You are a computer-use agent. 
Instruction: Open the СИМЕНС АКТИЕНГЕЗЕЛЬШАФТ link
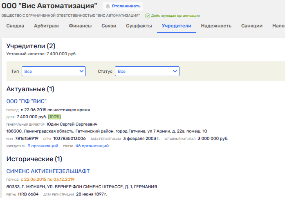pyautogui.click(x=48, y=171)
